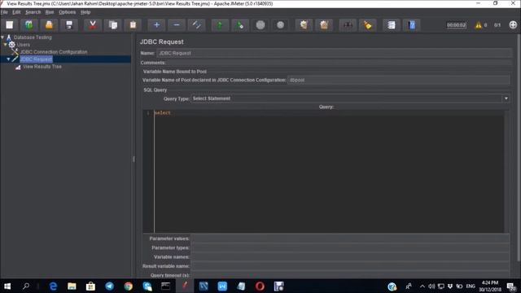Image resolution: width=521 pixels, height=293 pixels.
Task: Save the test plan with disk icon
Action: tap(68, 25)
